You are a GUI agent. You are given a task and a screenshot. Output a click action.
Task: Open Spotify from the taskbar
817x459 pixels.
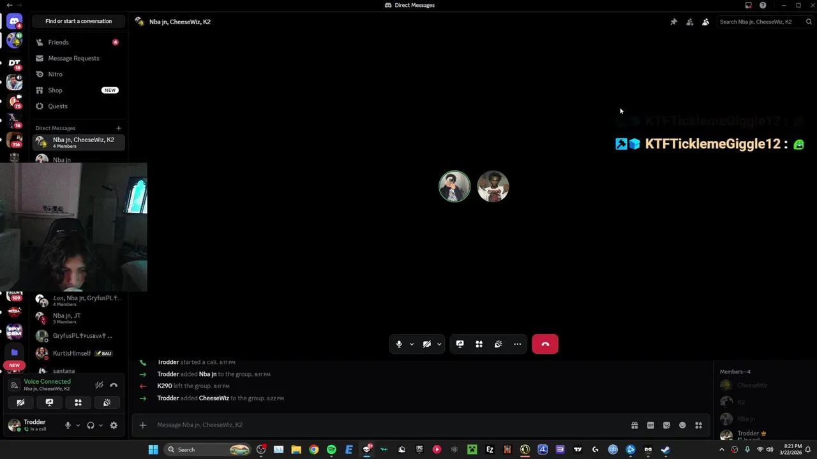pos(331,449)
